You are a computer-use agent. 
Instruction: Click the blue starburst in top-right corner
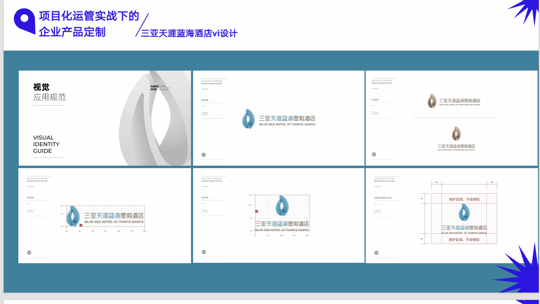pos(527,11)
